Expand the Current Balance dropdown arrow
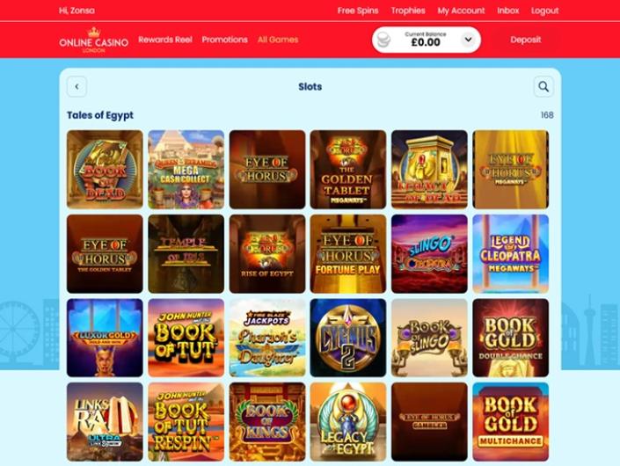Image resolution: width=620 pixels, height=466 pixels. 468,40
